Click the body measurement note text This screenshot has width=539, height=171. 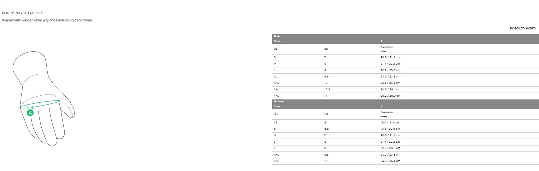pos(48,20)
